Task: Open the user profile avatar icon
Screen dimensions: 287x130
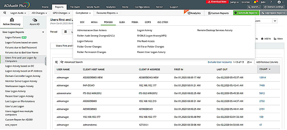Action: point(279,2)
